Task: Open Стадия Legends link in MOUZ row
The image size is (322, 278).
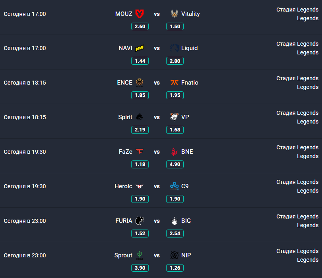Action: click(297, 10)
